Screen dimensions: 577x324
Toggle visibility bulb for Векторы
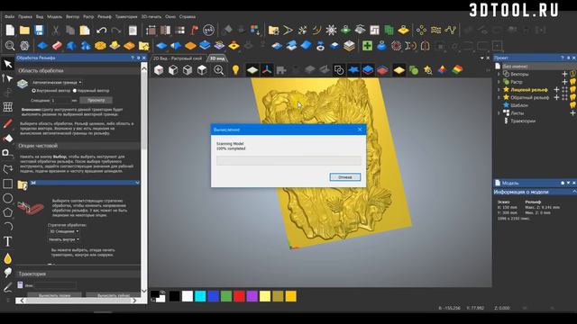pos(573,74)
